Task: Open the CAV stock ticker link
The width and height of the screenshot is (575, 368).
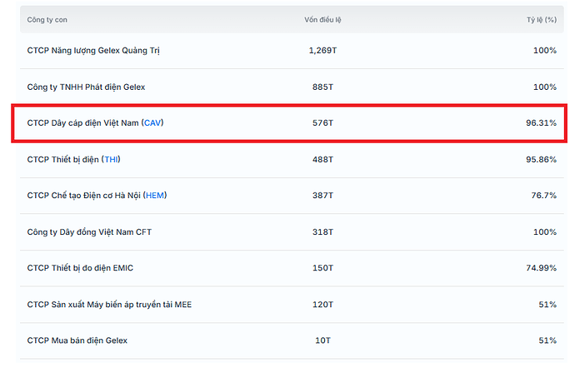Action: [153, 123]
